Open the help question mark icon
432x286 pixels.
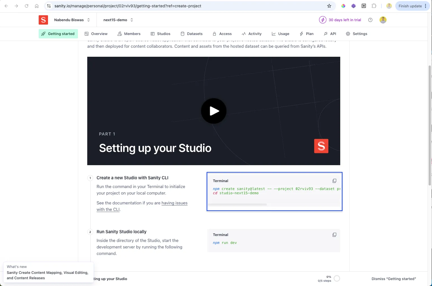click(370, 20)
